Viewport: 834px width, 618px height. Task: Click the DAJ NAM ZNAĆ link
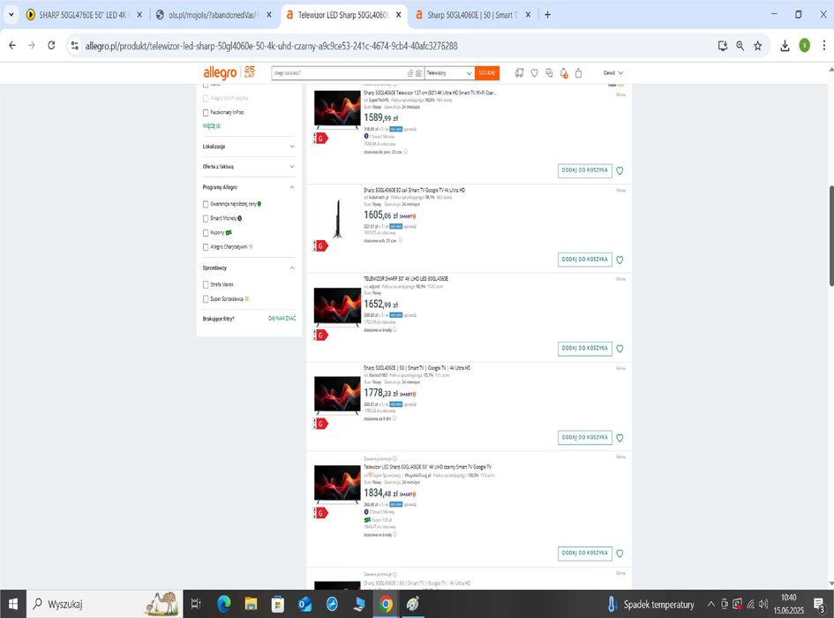click(282, 319)
